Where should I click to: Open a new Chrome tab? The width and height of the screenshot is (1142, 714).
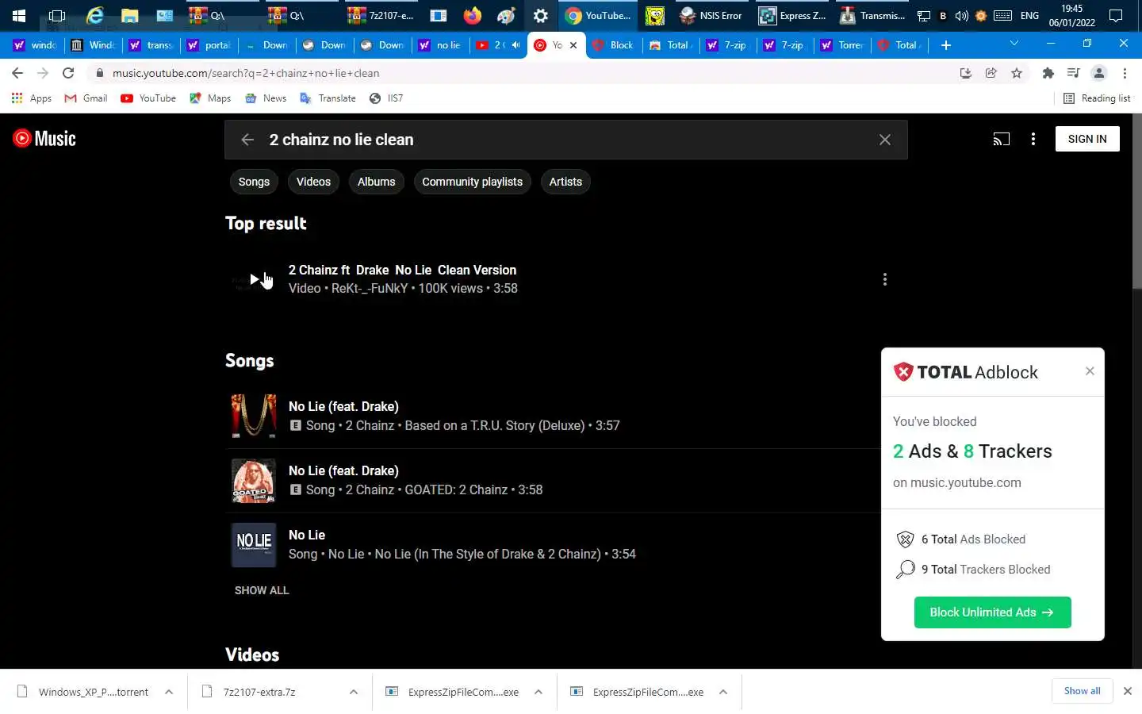point(946,45)
